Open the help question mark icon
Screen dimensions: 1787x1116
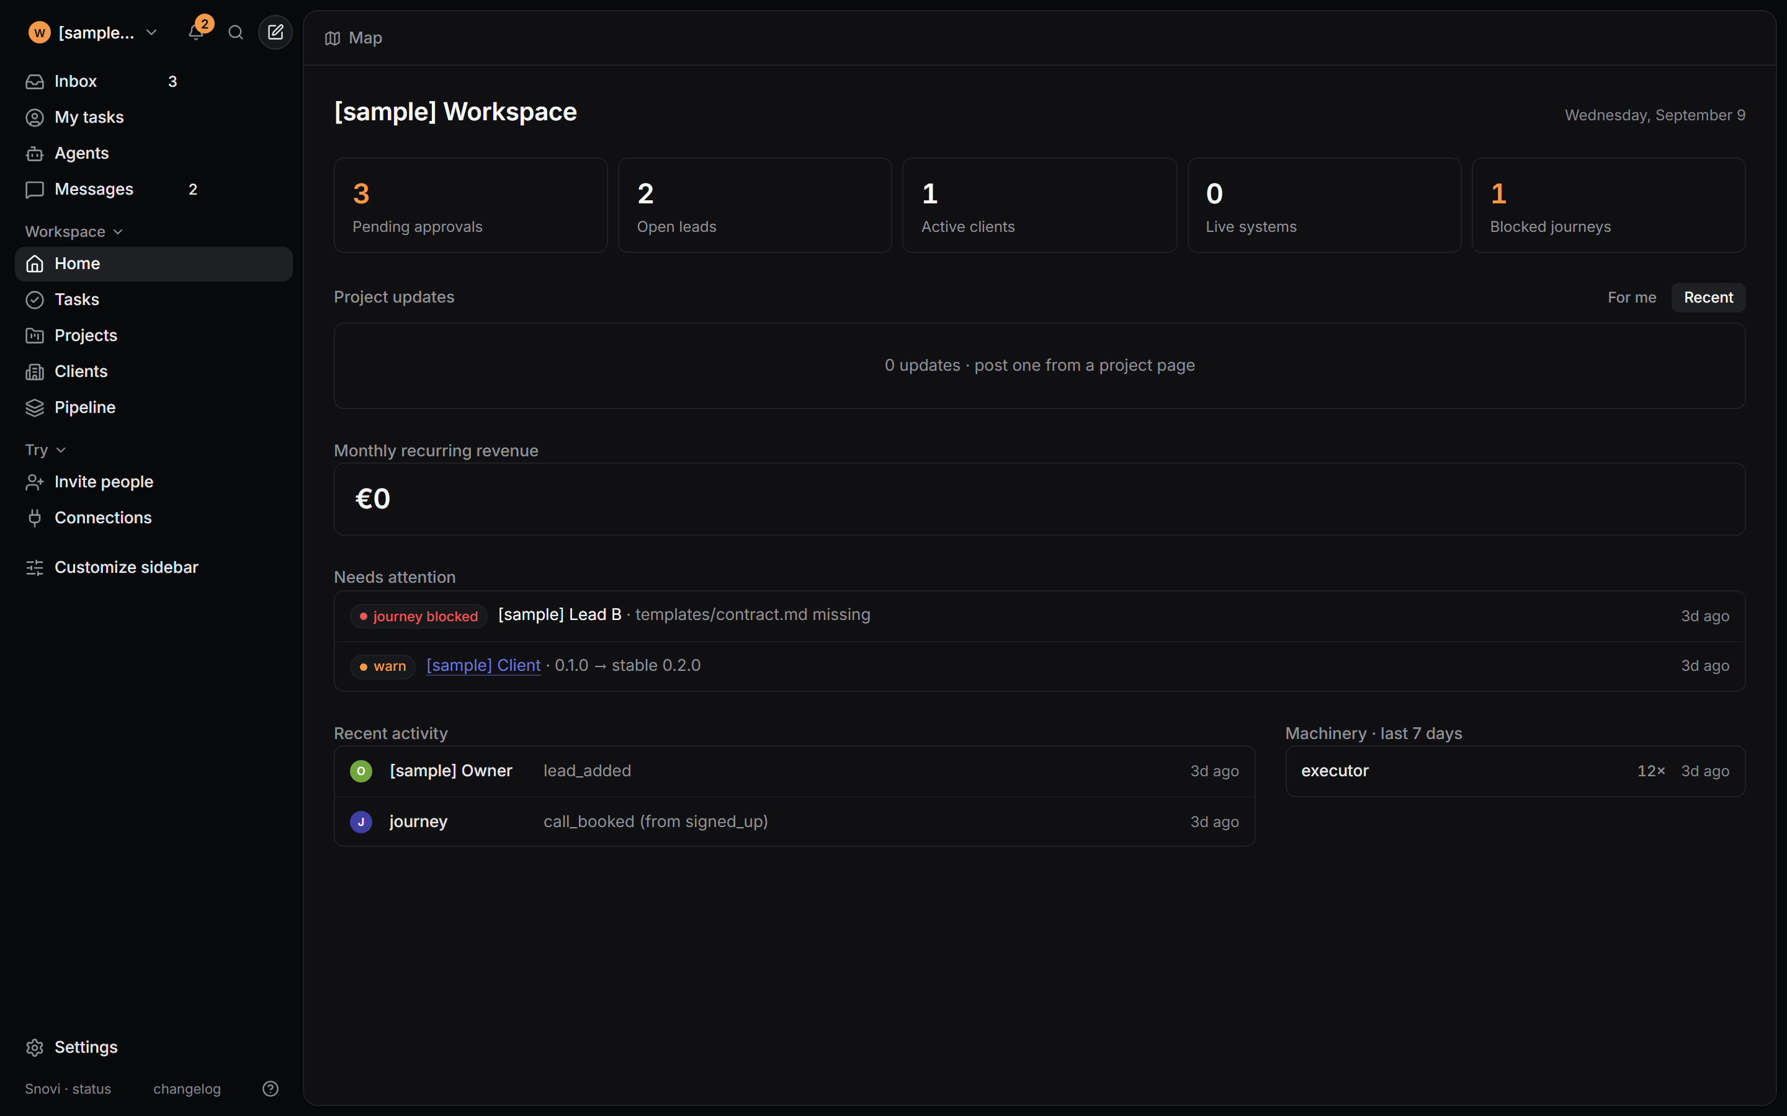click(x=271, y=1089)
